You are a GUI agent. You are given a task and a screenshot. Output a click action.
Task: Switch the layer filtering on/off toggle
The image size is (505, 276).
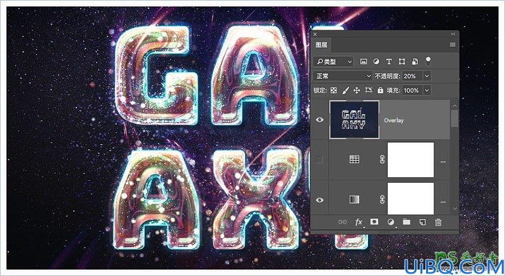(x=428, y=61)
